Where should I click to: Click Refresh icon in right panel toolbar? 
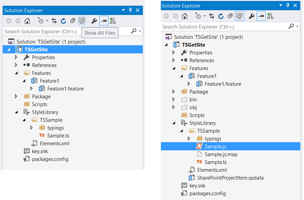coord(221,16)
